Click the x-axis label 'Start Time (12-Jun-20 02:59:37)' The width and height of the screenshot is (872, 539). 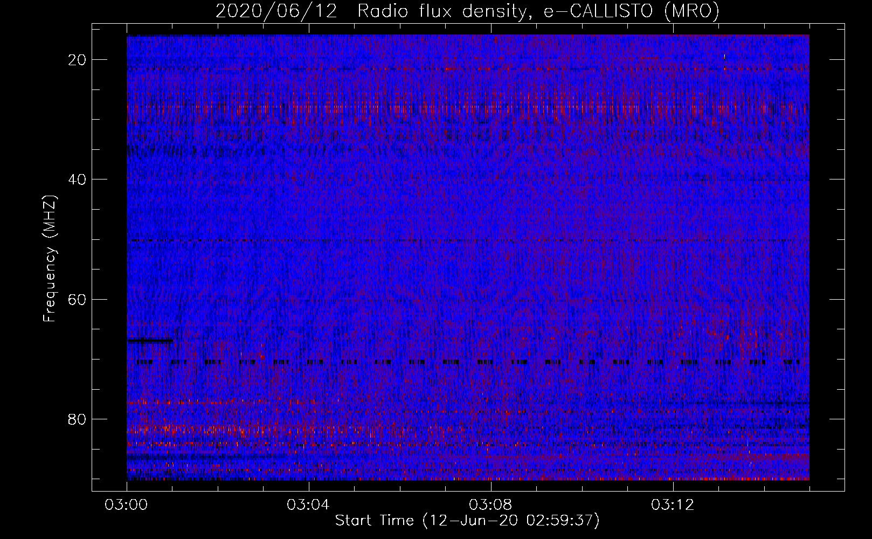click(x=467, y=521)
